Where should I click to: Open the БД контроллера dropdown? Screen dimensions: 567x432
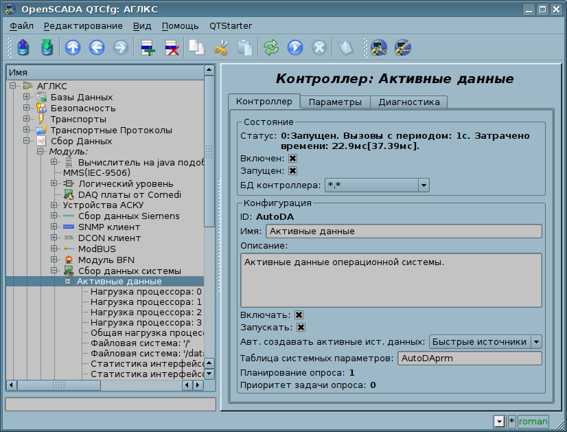[x=424, y=185]
